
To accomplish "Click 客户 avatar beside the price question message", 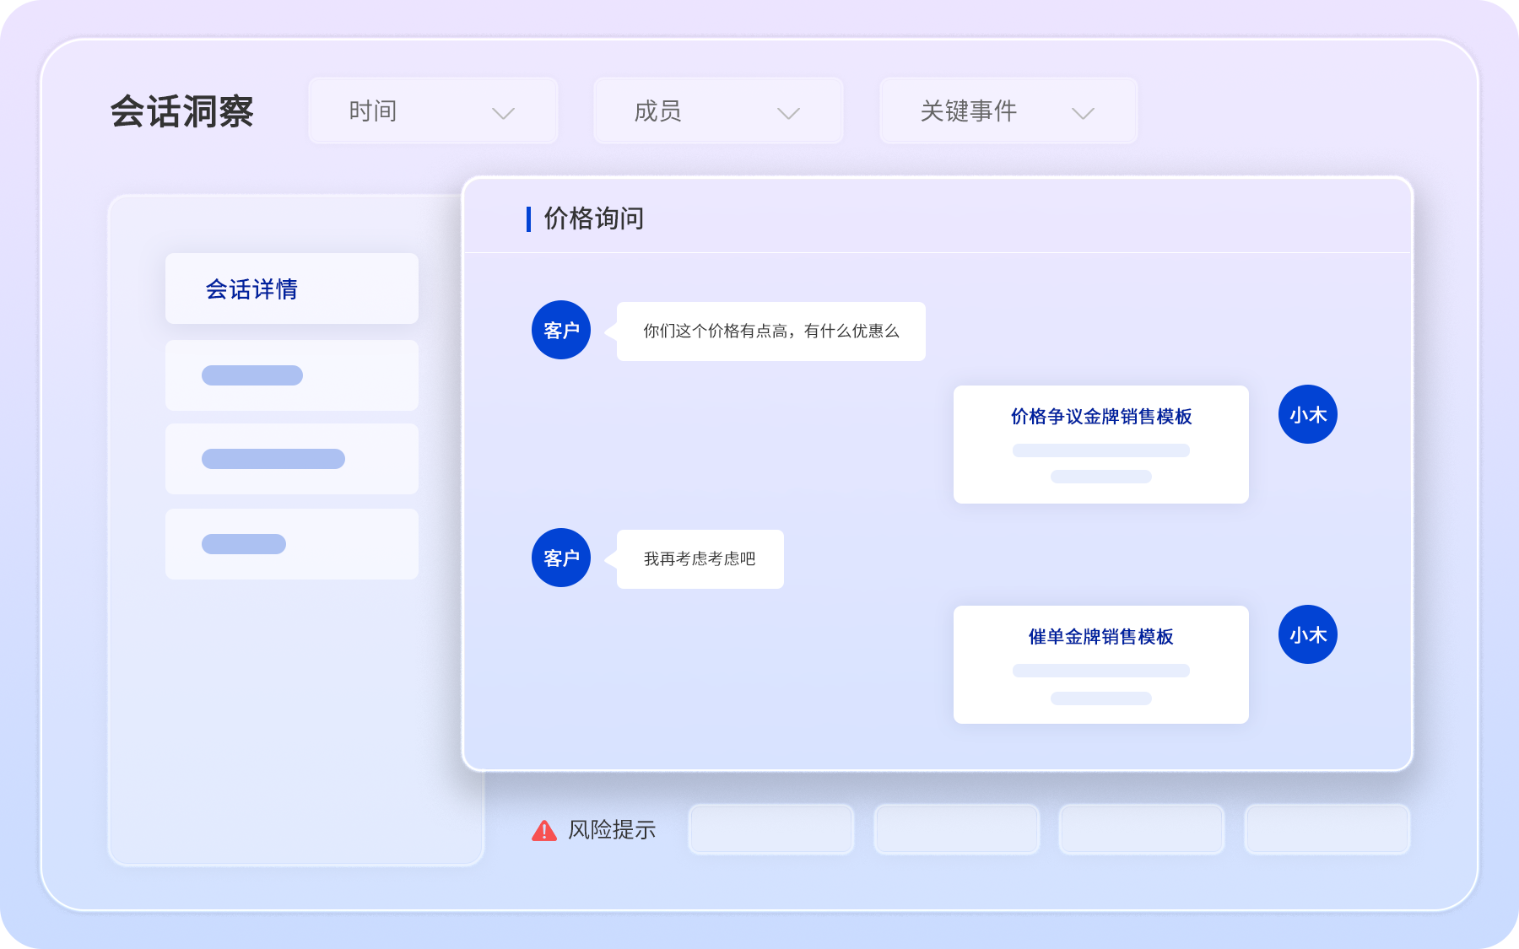I will (561, 330).
